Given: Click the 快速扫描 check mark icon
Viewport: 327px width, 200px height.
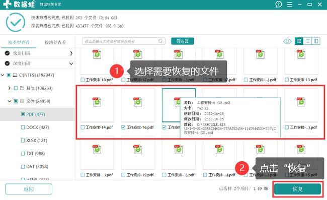Looking at the screenshot, I should click(8, 53).
